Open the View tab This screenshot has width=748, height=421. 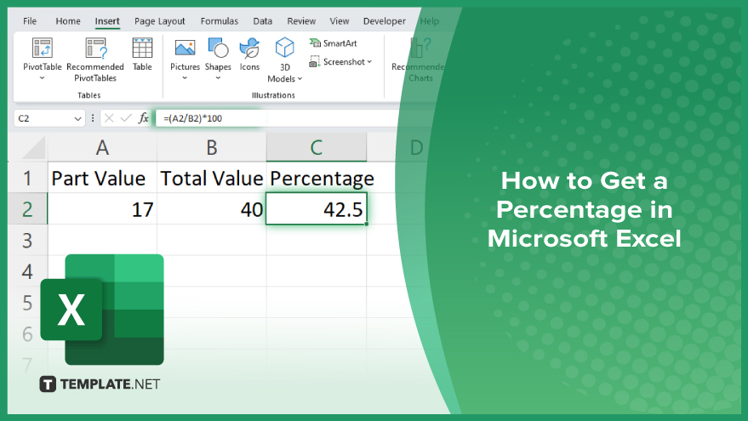click(340, 21)
